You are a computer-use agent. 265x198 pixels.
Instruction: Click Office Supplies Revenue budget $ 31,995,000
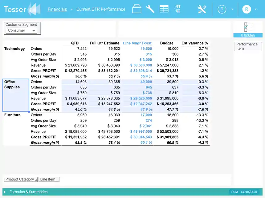(168, 98)
